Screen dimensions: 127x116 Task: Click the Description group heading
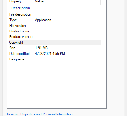pyautogui.click(x=21, y=8)
